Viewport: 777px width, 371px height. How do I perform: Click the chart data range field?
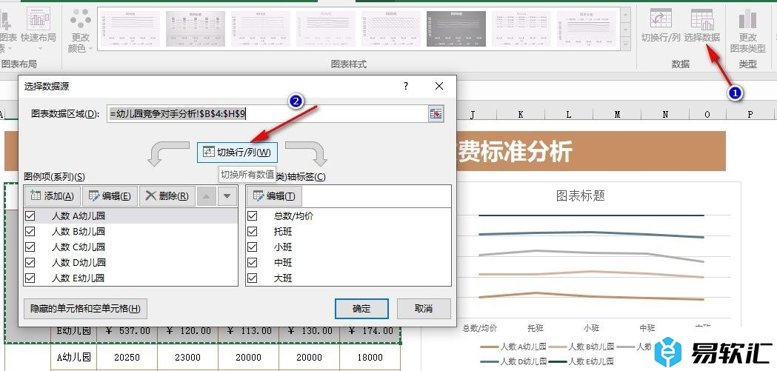tap(267, 114)
